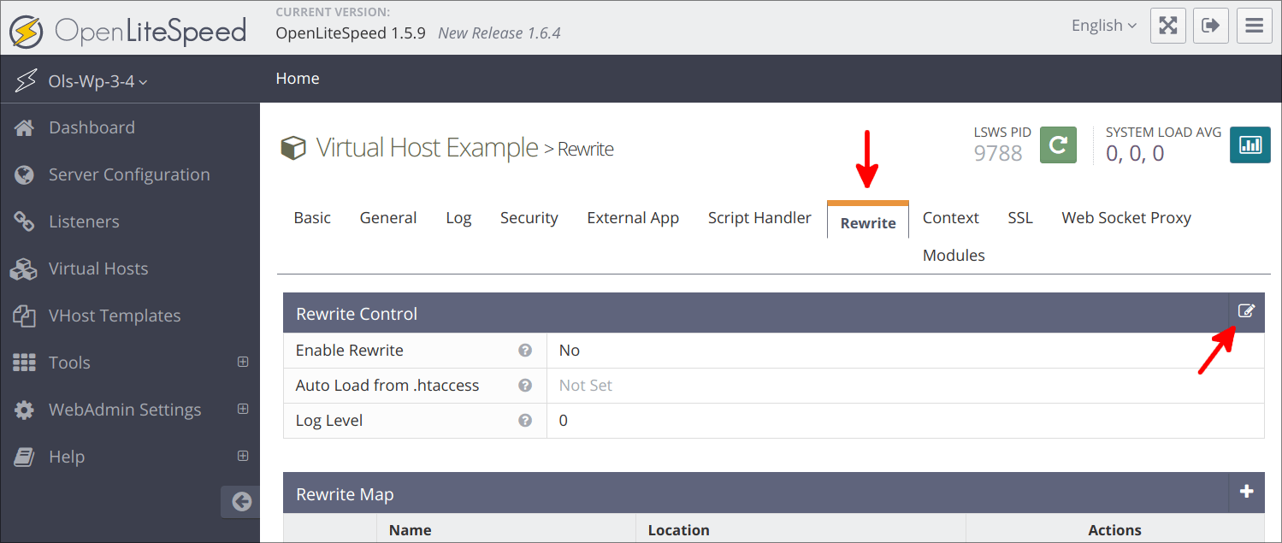Open the Ols-Wp-3-4 server dropdown

point(98,82)
